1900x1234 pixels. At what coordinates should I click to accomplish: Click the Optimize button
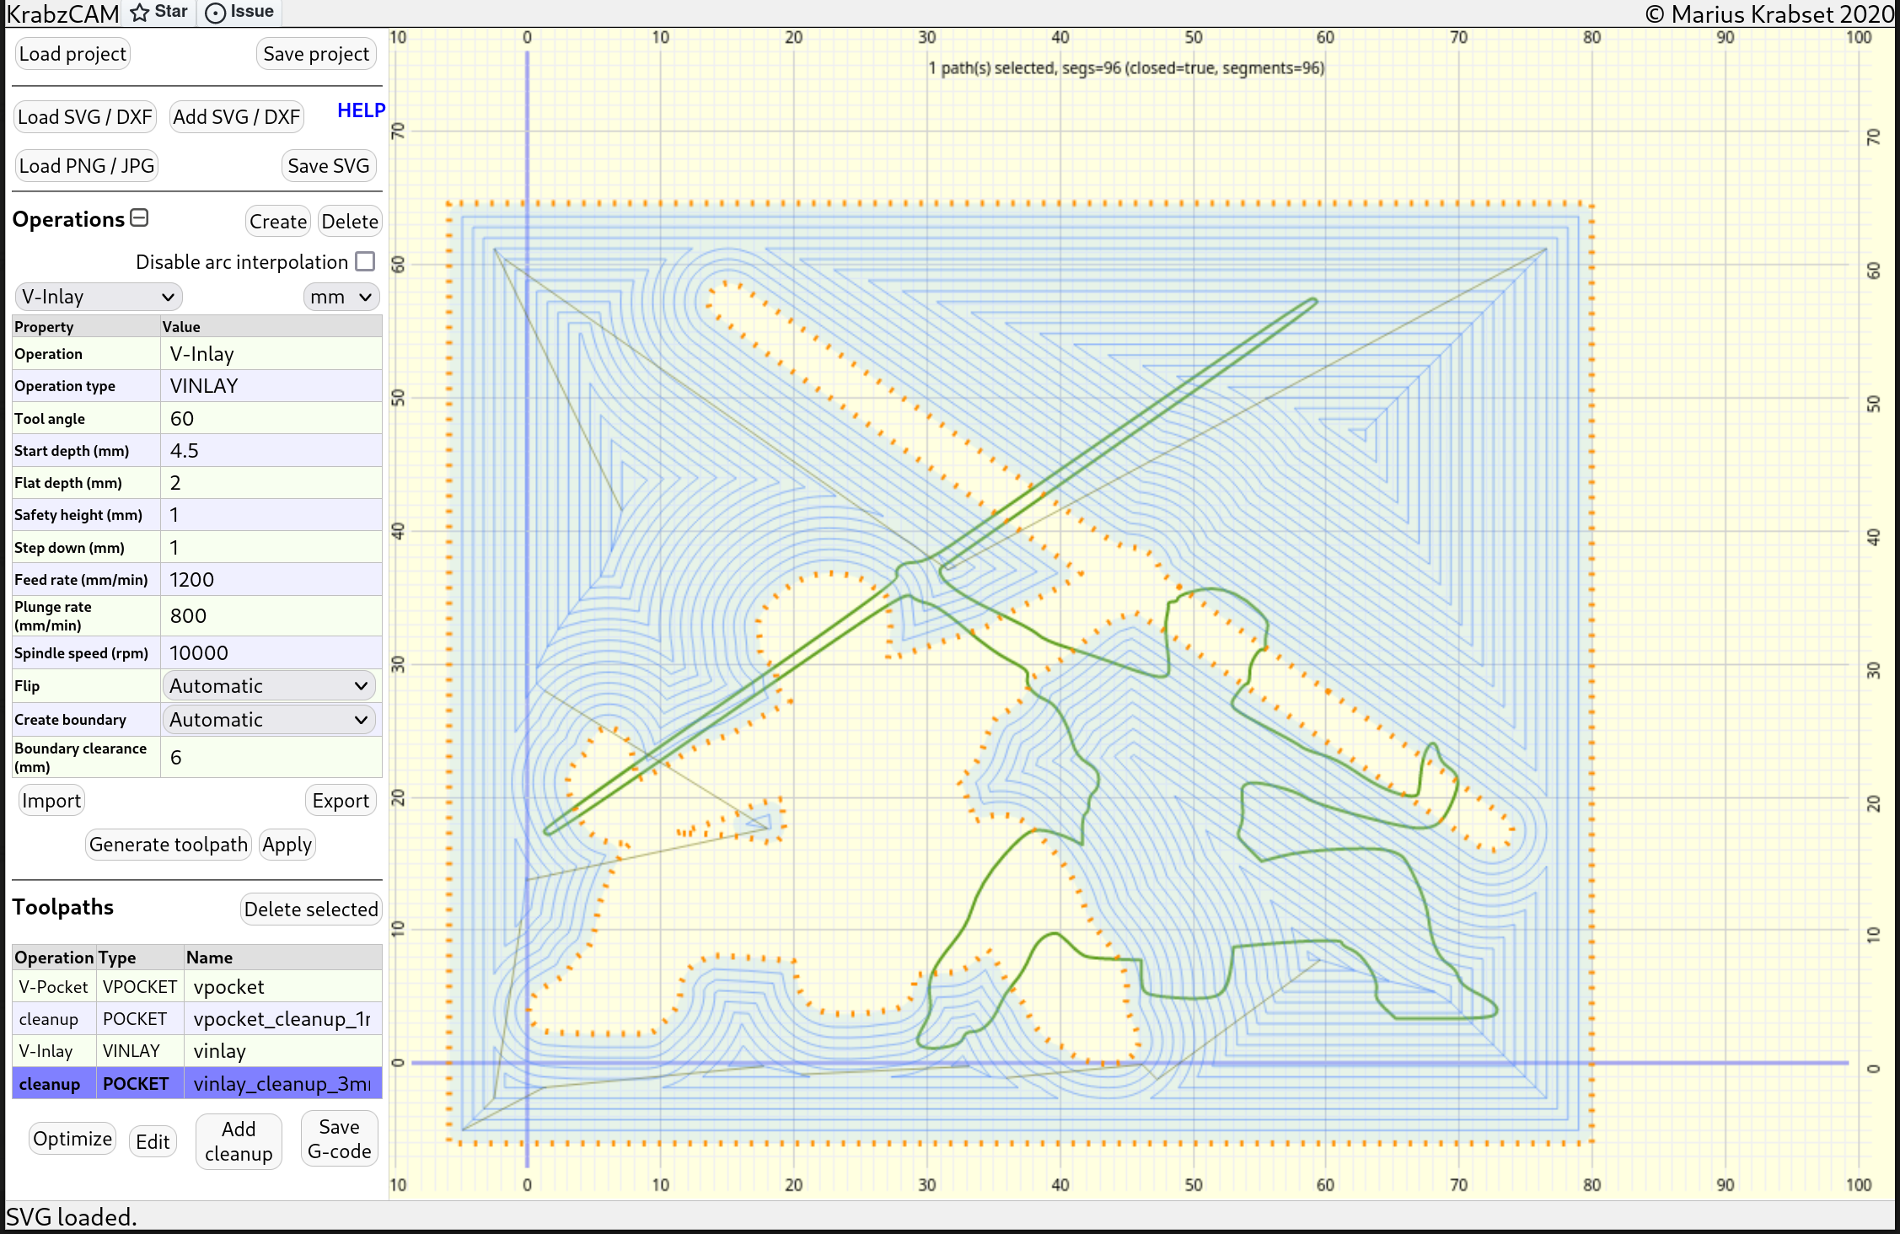[x=72, y=1139]
